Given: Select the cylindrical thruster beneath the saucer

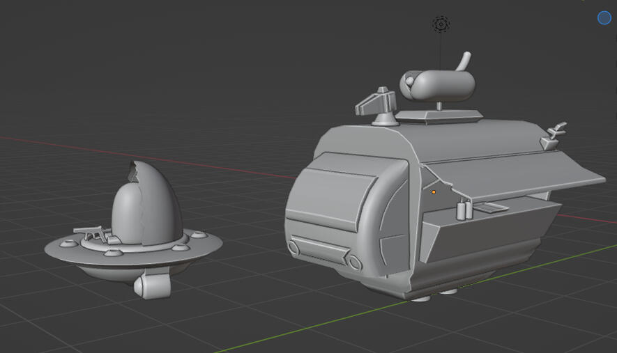Looking at the screenshot, I should click(153, 285).
